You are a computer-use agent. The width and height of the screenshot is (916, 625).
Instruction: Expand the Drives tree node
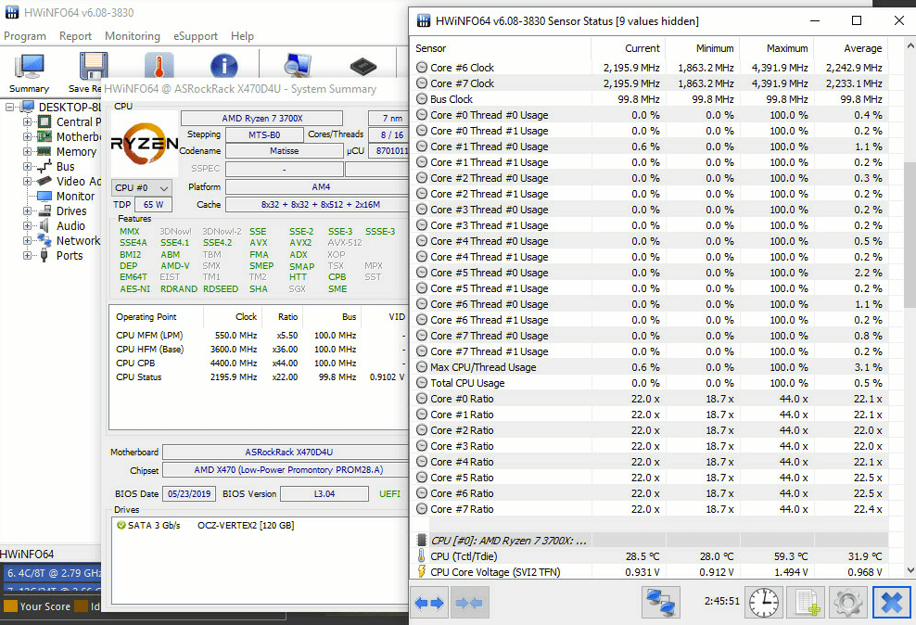tap(27, 210)
